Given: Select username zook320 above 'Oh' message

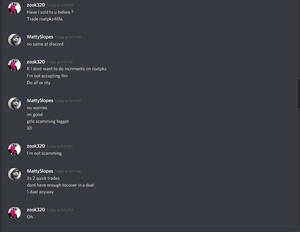Looking at the screenshot, I should [x=36, y=210].
